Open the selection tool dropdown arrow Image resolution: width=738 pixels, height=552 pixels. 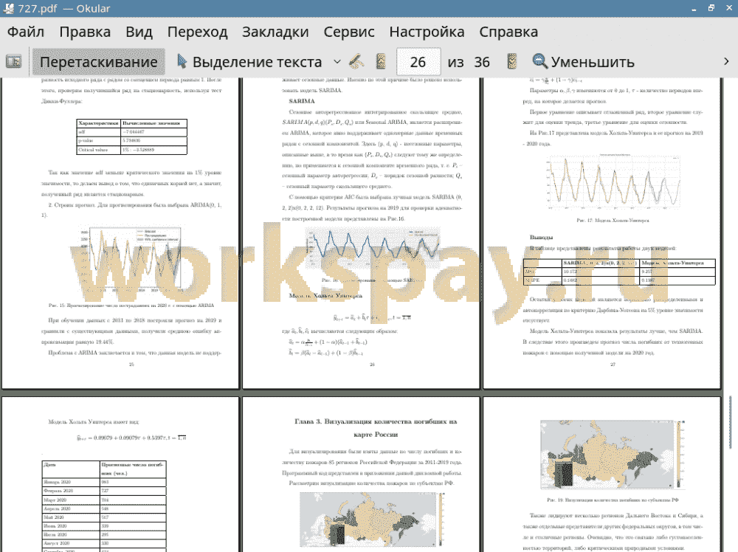[x=337, y=62]
